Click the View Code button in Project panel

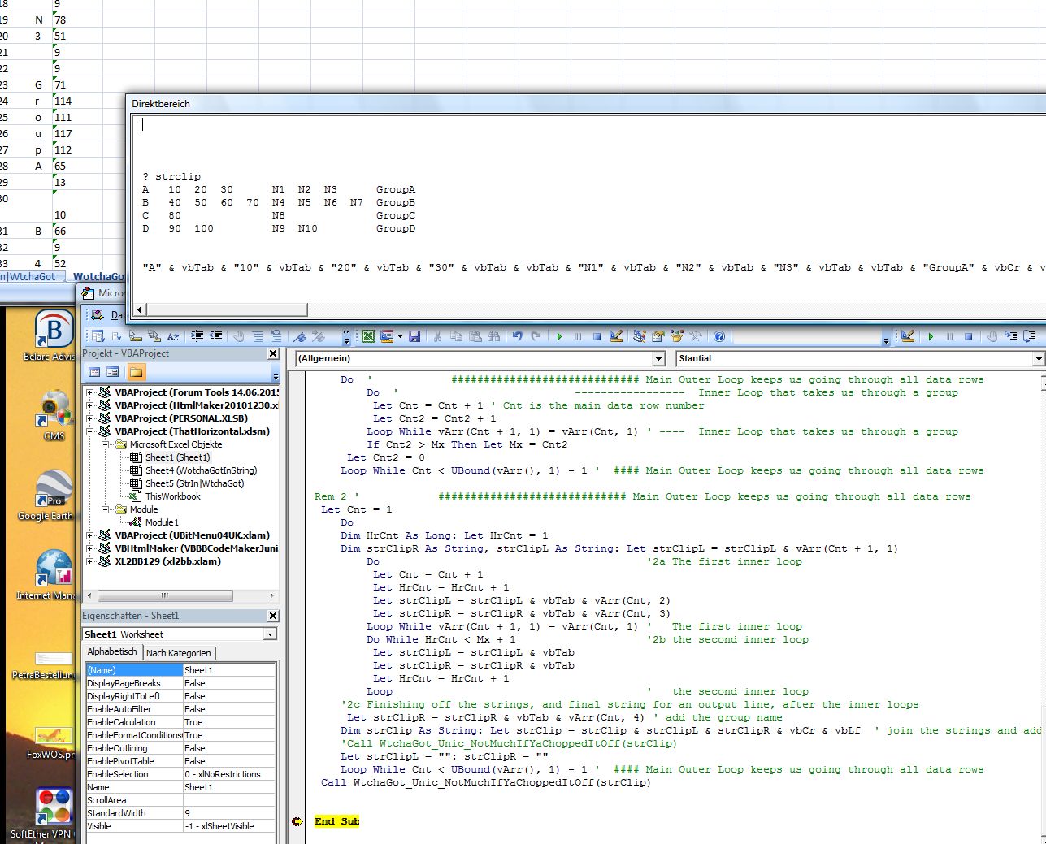pos(94,372)
